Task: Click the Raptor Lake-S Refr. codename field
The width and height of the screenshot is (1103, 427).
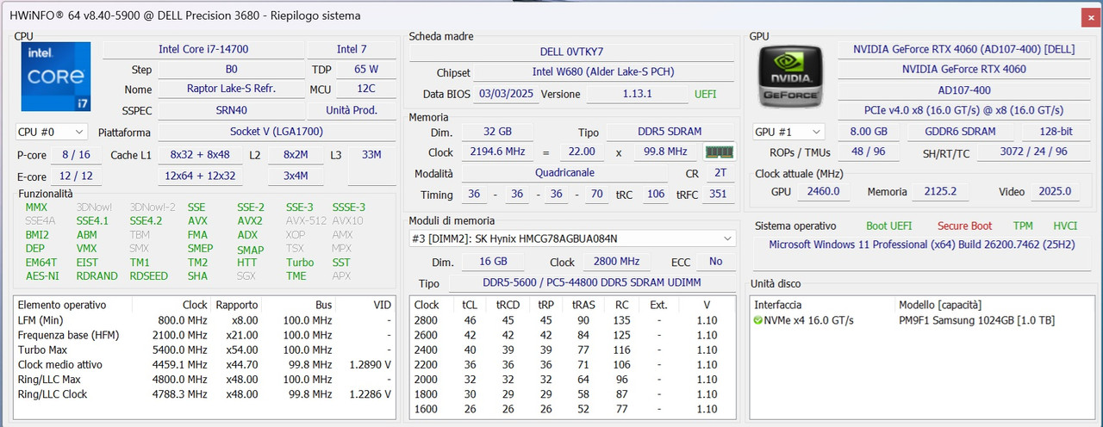Action: [231, 89]
